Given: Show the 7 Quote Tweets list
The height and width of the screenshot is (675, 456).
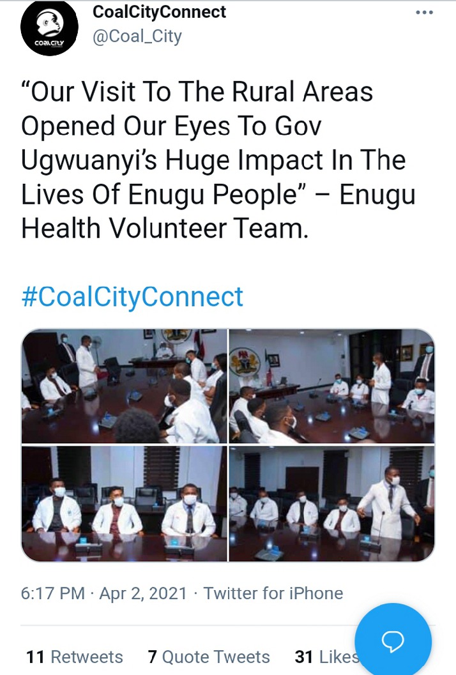Looking at the screenshot, I should (209, 657).
